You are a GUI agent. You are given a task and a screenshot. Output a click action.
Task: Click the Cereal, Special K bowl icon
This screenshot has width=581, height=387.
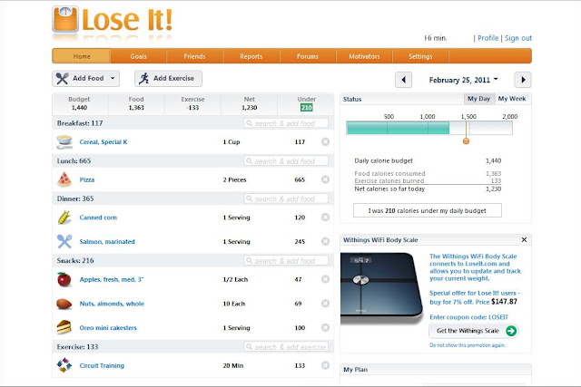pyautogui.click(x=64, y=141)
